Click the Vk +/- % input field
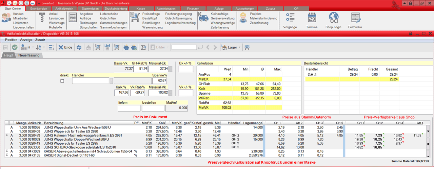 [x=186, y=93]
